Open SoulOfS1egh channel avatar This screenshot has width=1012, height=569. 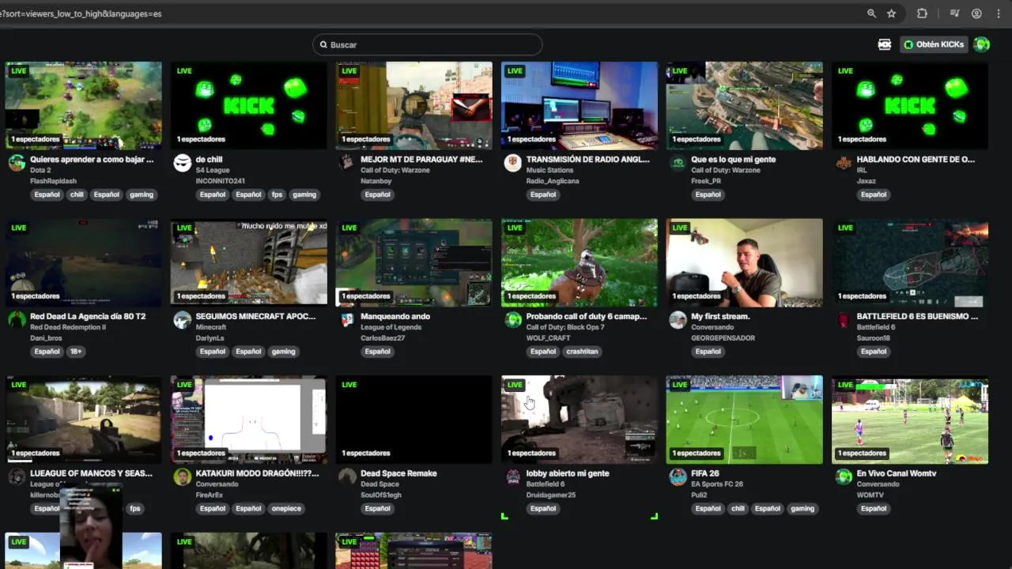tap(346, 477)
